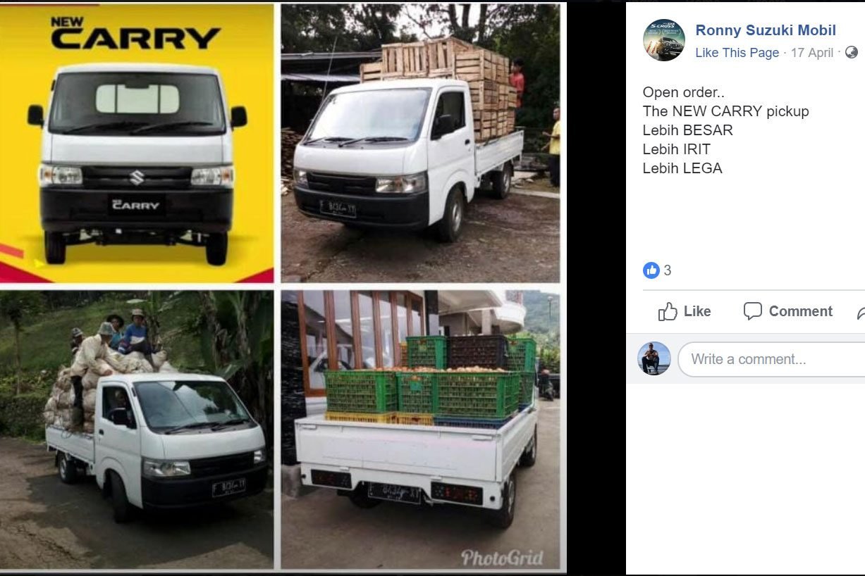Click the Comment speech bubble icon
Image resolution: width=865 pixels, height=576 pixels.
pyautogui.click(x=753, y=311)
